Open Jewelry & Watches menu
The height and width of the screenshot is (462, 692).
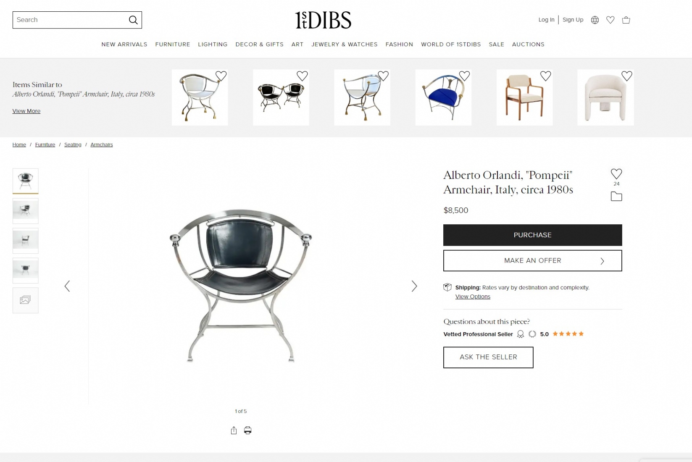[344, 44]
